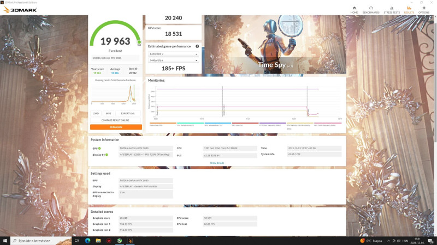The image size is (437, 245).
Task: Open the Results section
Action: click(x=409, y=10)
